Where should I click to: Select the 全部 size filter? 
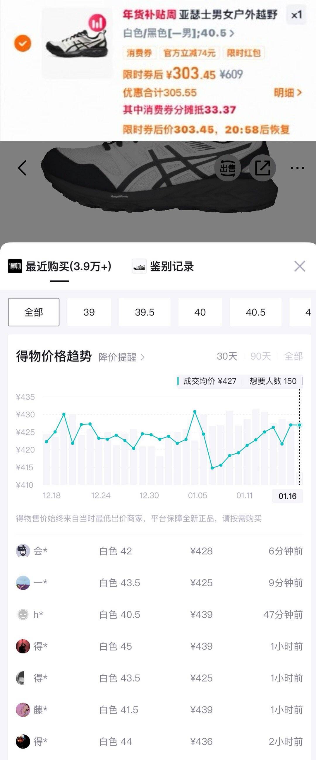[34, 312]
